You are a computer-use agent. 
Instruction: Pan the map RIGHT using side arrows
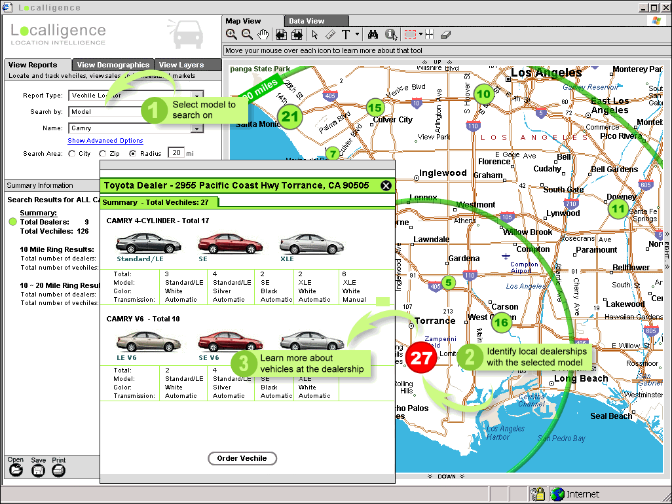(667, 251)
